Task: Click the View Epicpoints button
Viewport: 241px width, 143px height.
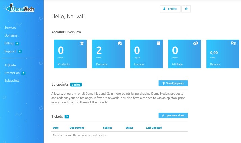Action: pos(173,83)
